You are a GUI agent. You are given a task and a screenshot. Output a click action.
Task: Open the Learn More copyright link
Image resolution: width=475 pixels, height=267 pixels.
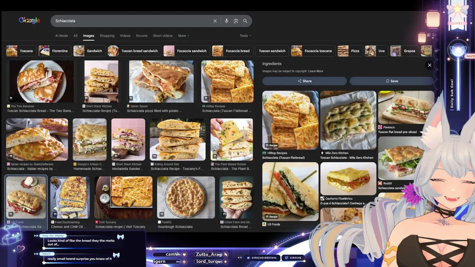point(315,71)
